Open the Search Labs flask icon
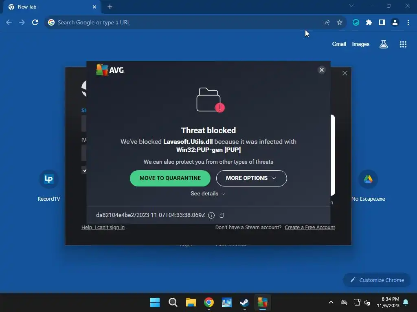The width and height of the screenshot is (417, 312). 383,44
